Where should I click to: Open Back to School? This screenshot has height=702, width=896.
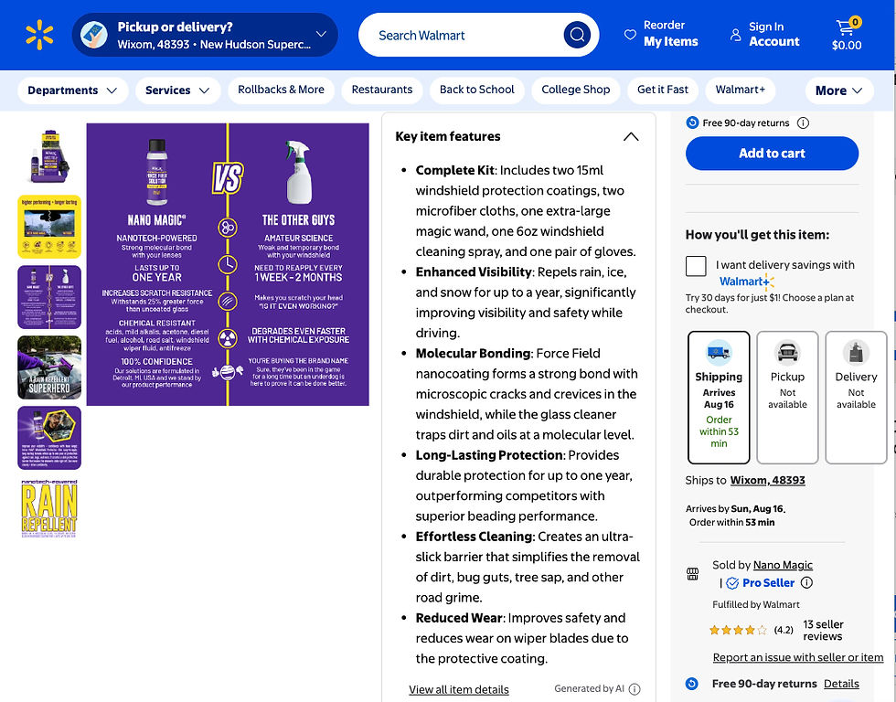point(476,90)
